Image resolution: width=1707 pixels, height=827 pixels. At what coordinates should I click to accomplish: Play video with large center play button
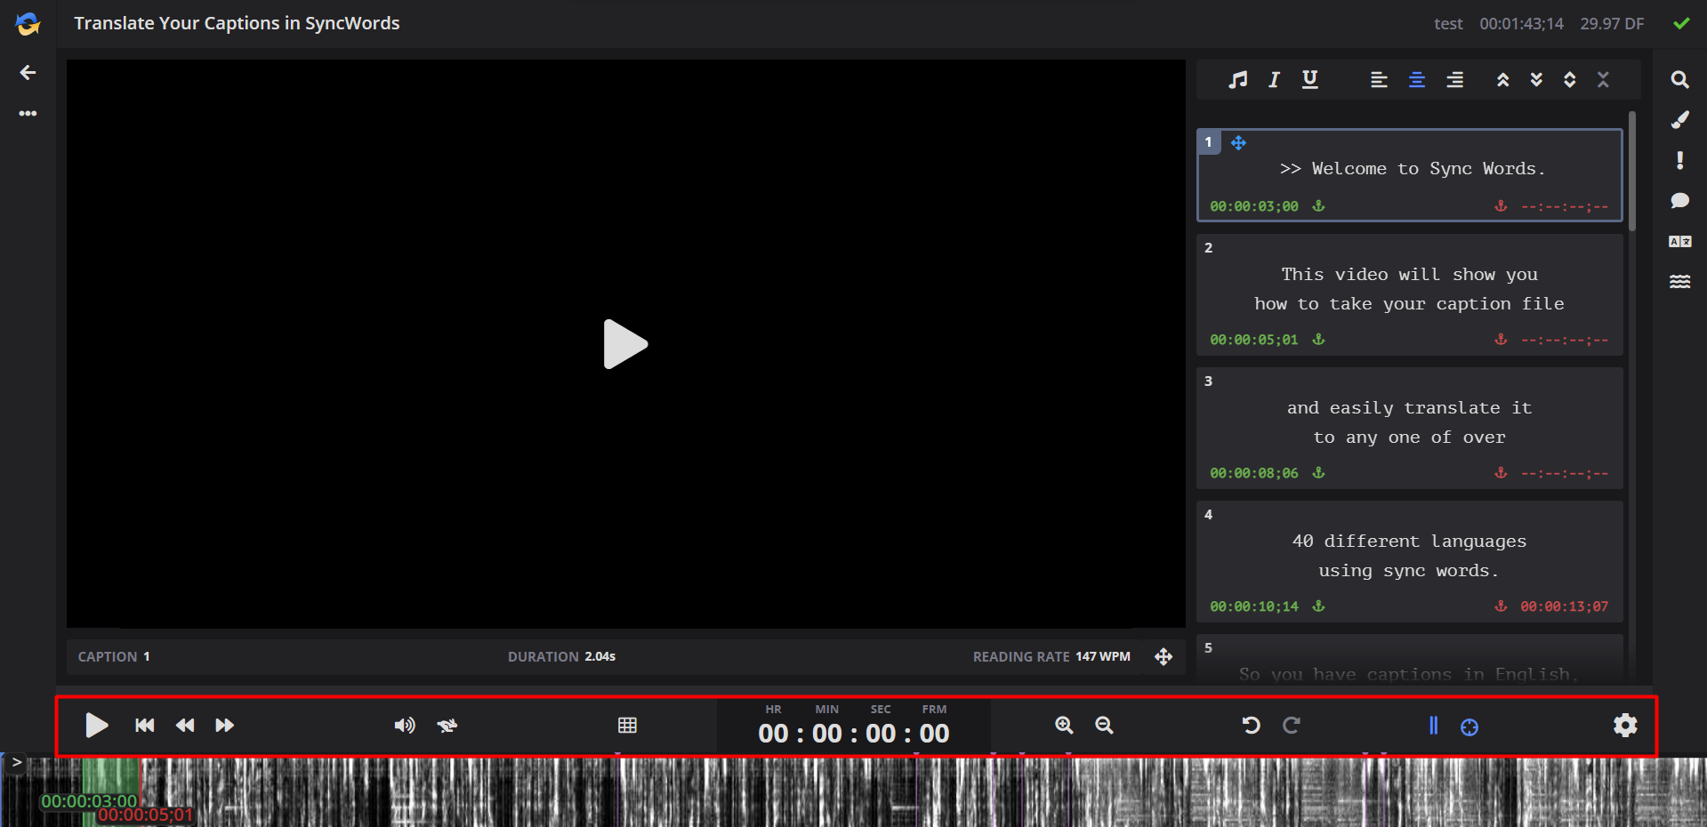coord(625,344)
